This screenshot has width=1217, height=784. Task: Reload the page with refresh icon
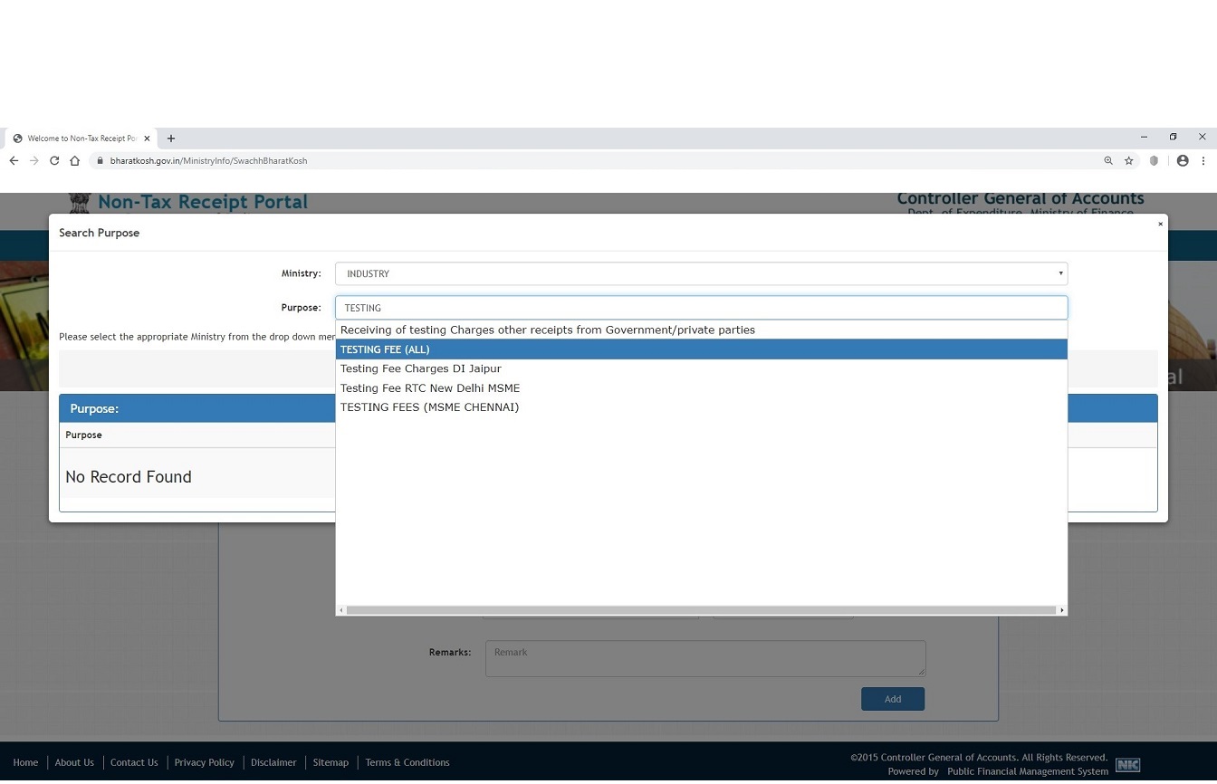[x=54, y=161]
